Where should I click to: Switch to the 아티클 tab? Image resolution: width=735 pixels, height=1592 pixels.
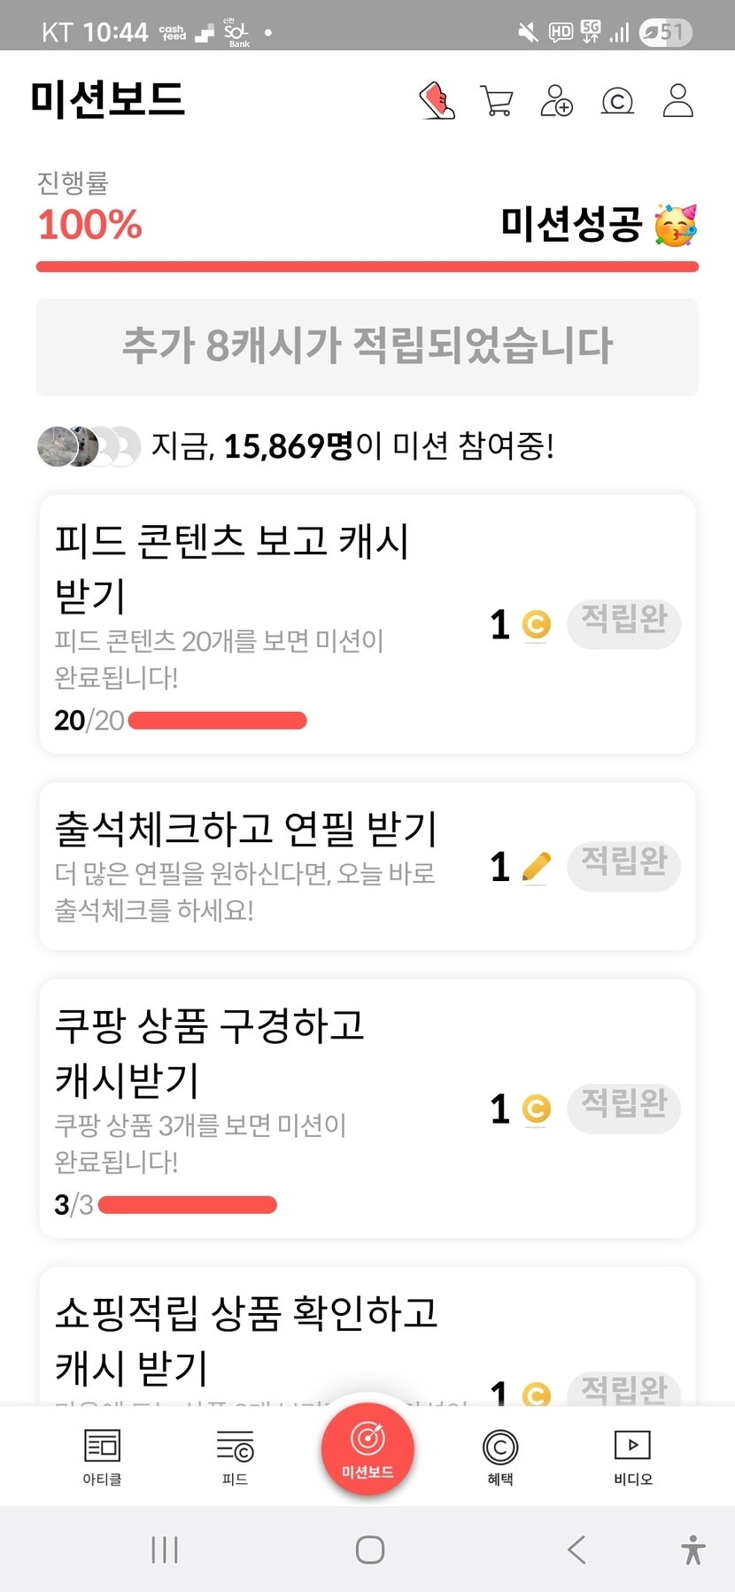point(102,1457)
